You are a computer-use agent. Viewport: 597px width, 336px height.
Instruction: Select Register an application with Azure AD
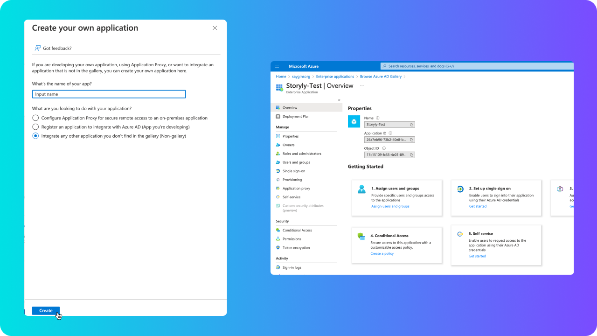pyautogui.click(x=35, y=127)
